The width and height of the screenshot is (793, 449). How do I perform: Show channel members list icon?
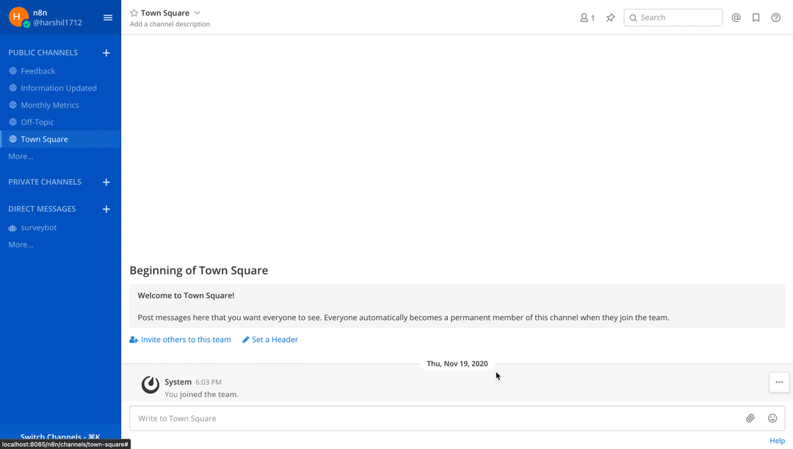[x=587, y=18]
